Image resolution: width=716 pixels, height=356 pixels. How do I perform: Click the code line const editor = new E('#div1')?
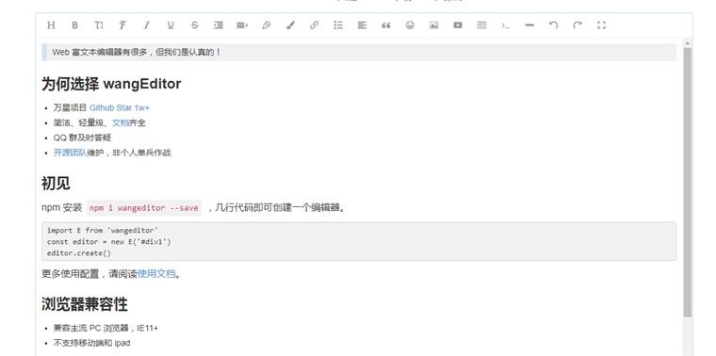tap(108, 242)
